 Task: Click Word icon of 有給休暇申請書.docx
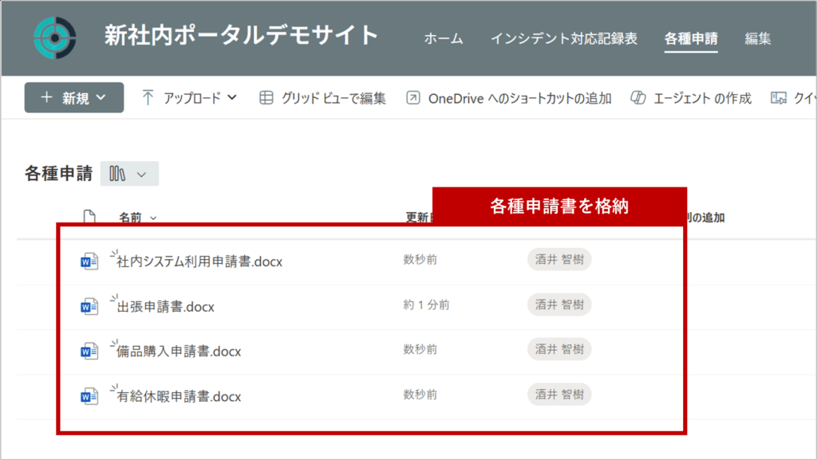[89, 396]
